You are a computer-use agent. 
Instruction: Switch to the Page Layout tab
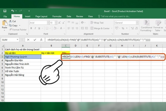(x=41, y=16)
